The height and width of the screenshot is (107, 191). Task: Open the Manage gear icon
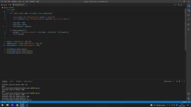[x=189, y=98]
